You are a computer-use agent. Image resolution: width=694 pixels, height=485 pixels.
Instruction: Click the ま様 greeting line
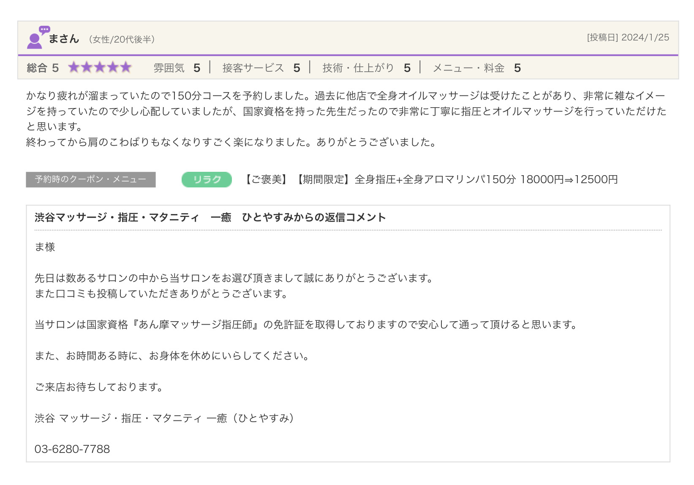pos(45,247)
